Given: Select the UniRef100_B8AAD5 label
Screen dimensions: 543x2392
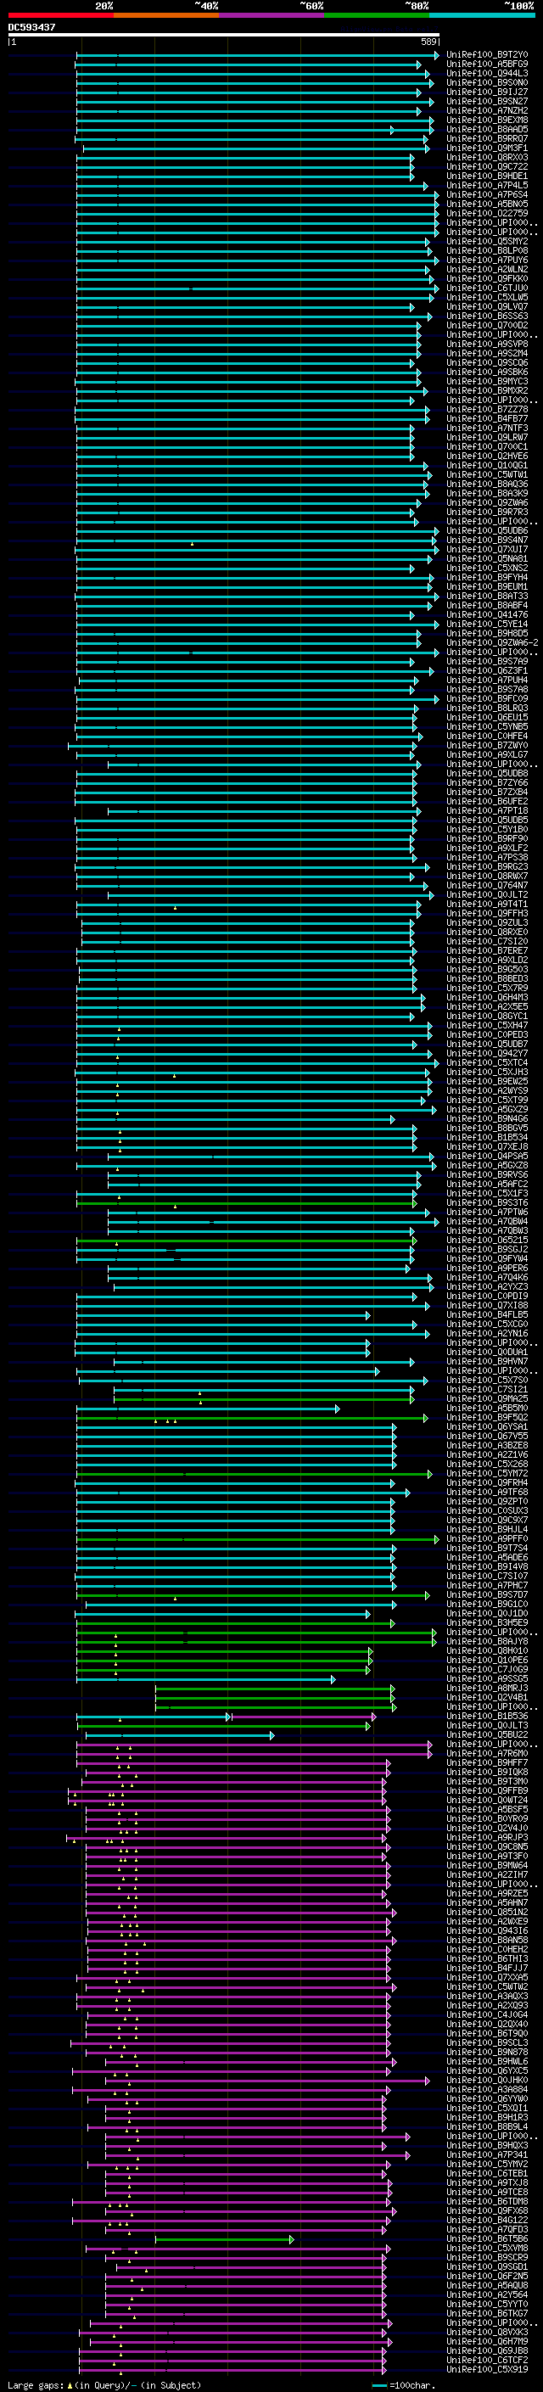Looking at the screenshot, I should click(x=487, y=129).
